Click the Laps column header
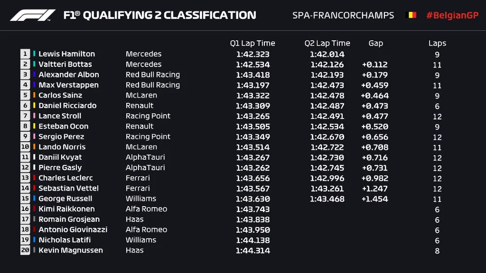 coord(437,43)
